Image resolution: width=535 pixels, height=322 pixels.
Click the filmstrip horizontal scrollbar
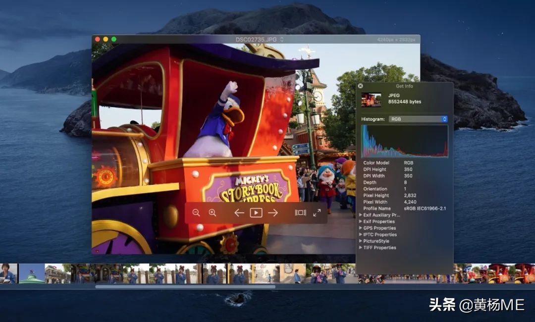[x=185, y=287]
